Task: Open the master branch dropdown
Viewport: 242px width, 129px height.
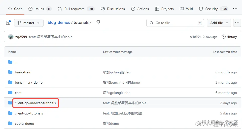Action: pos(29,23)
